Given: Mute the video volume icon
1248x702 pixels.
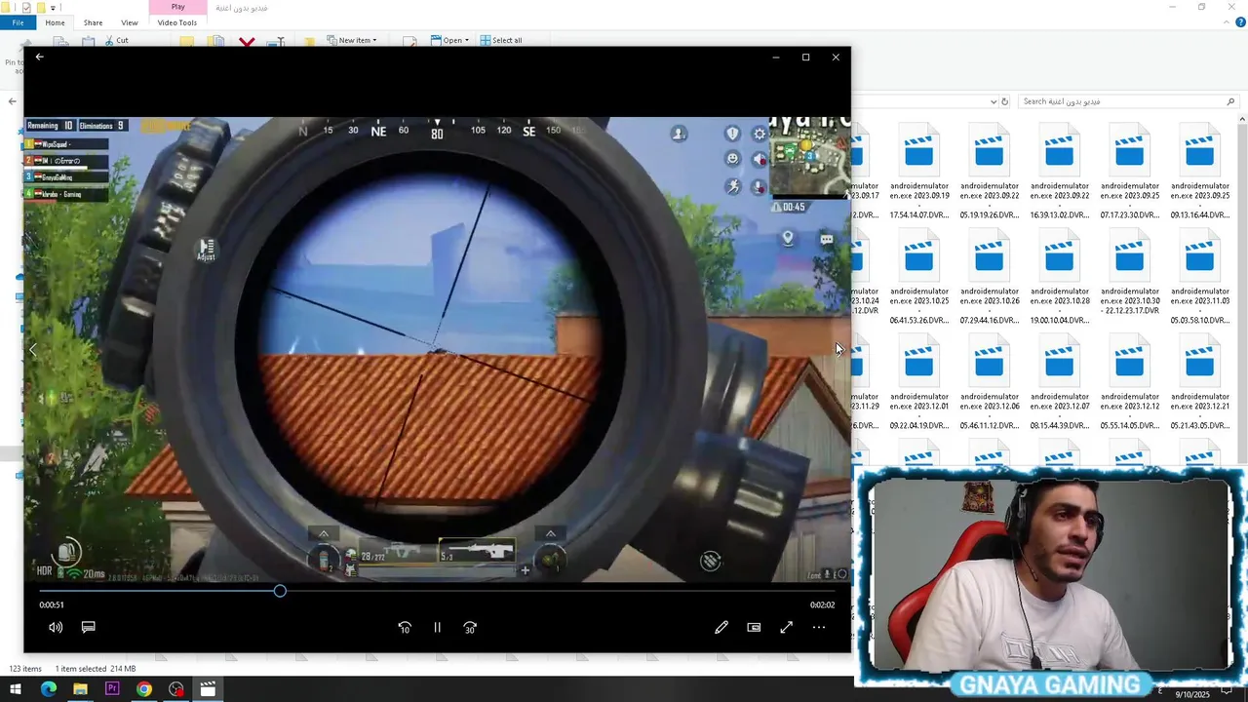Looking at the screenshot, I should [x=56, y=627].
